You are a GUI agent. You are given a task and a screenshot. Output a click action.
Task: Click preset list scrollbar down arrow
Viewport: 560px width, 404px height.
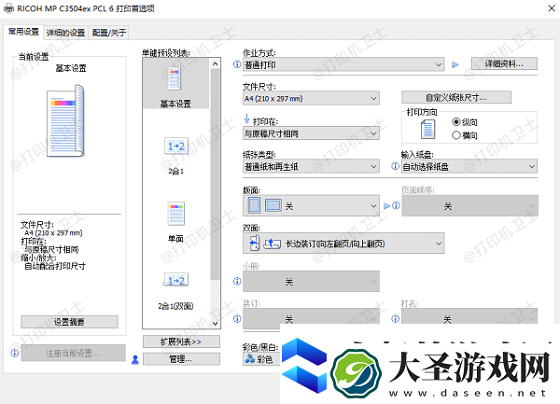point(215,324)
